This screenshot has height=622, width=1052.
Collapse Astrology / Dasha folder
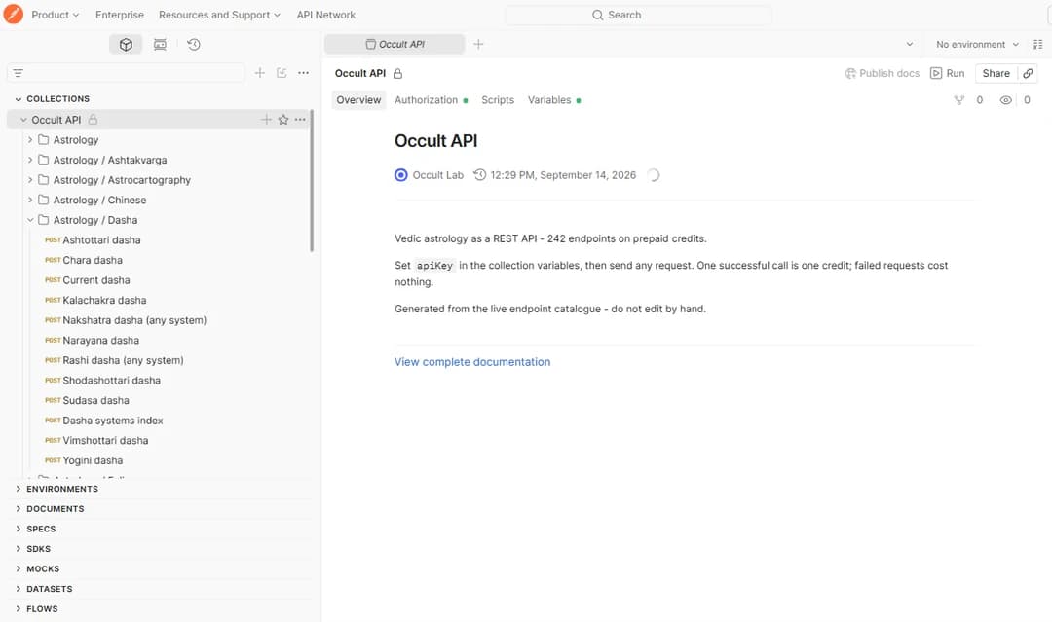coord(30,220)
